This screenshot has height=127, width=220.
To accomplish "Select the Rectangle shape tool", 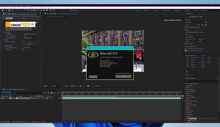I will [32, 10].
